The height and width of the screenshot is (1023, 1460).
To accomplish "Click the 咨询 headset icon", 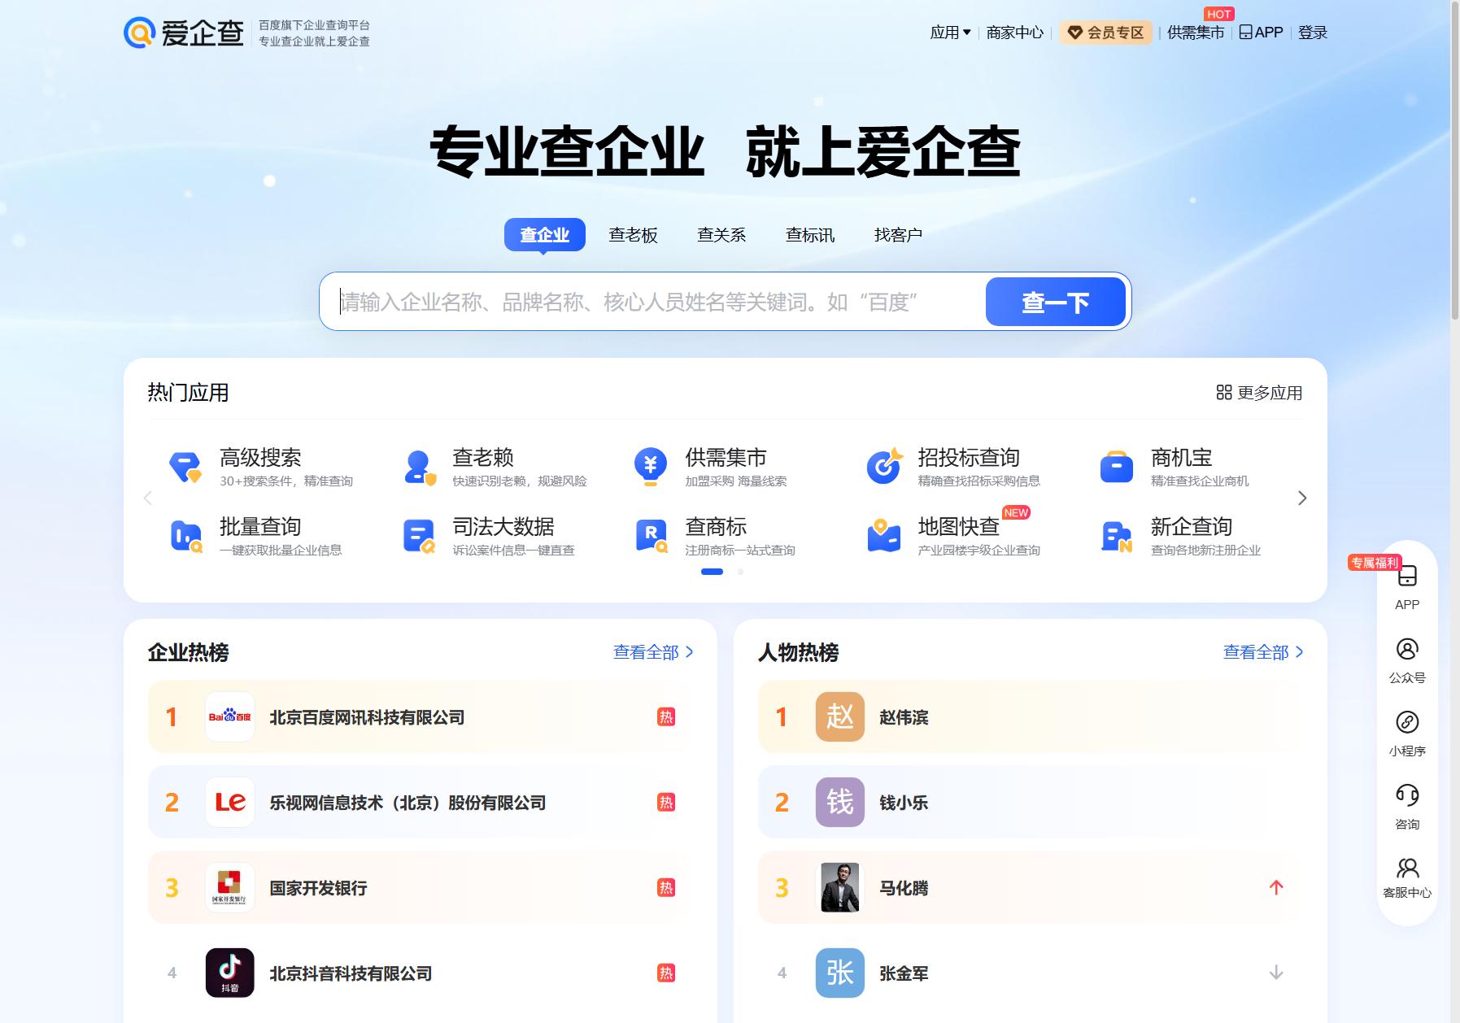I will [1407, 794].
